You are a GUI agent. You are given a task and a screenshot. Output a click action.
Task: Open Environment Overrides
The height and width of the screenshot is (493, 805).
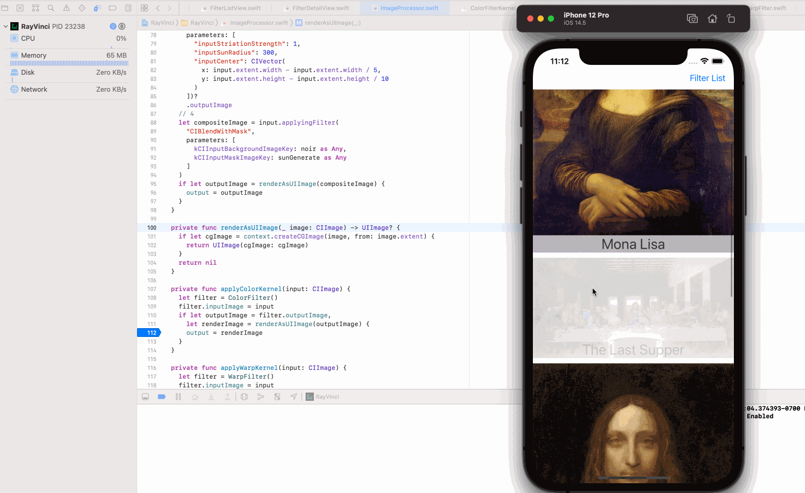[x=277, y=397]
